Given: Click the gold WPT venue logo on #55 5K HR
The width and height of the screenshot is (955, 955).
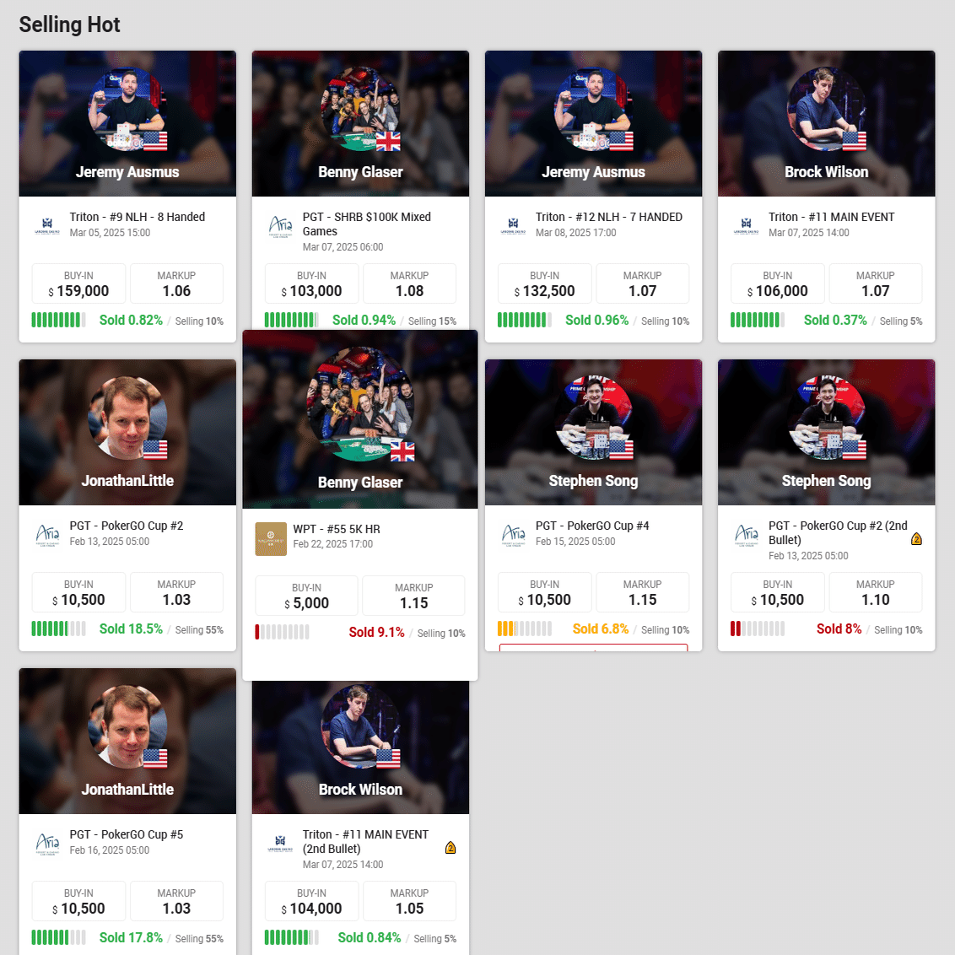Looking at the screenshot, I should click(271, 539).
